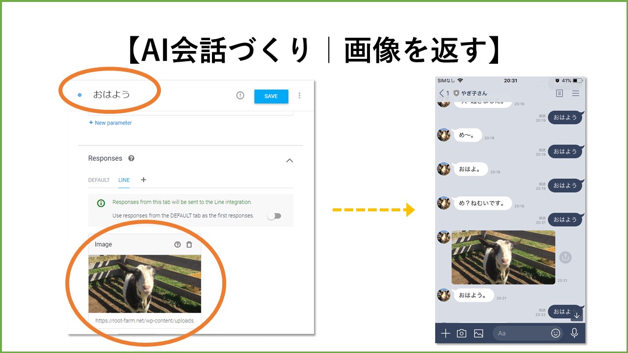Select the LINE responses tab
The height and width of the screenshot is (353, 628).
tap(124, 180)
